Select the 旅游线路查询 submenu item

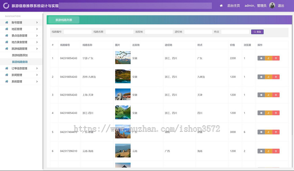tap(20, 62)
